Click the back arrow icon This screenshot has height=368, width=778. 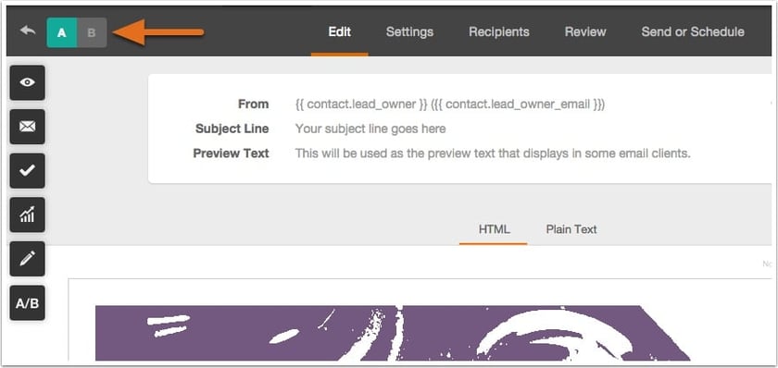(x=28, y=31)
